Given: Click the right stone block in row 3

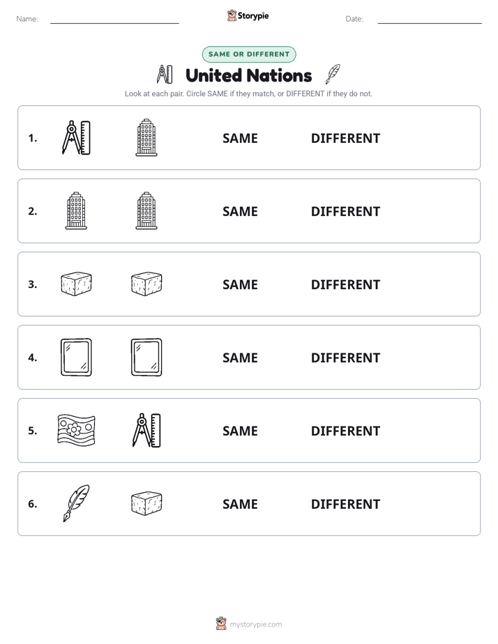Looking at the screenshot, I should [x=146, y=284].
